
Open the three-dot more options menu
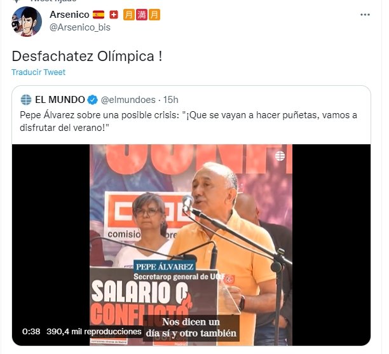pos(365,15)
